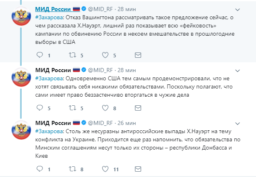
Task: Send first tweet via direct message envelope
Action: click(x=138, y=55)
